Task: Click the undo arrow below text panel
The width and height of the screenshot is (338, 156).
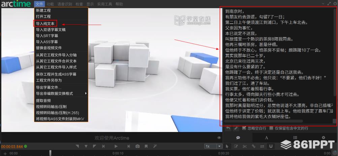Action: 228,128
